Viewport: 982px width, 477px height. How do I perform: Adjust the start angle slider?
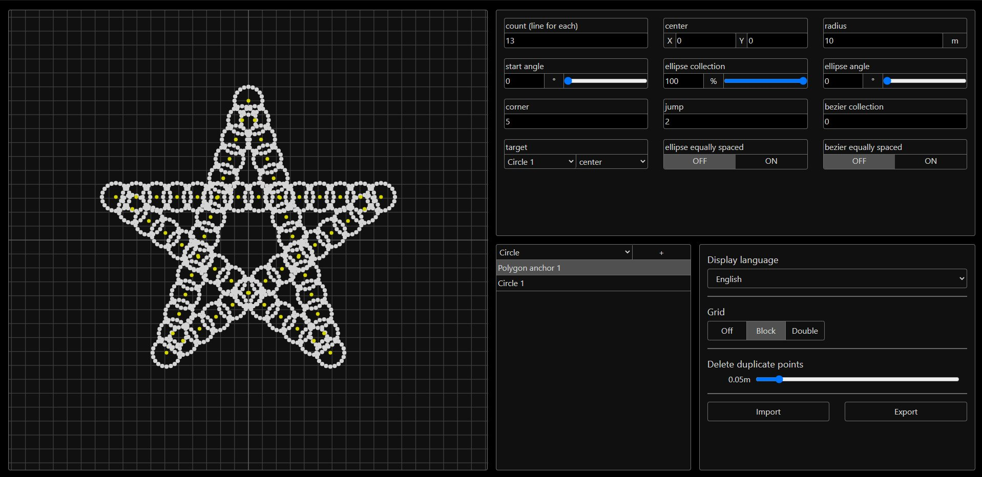click(x=605, y=81)
